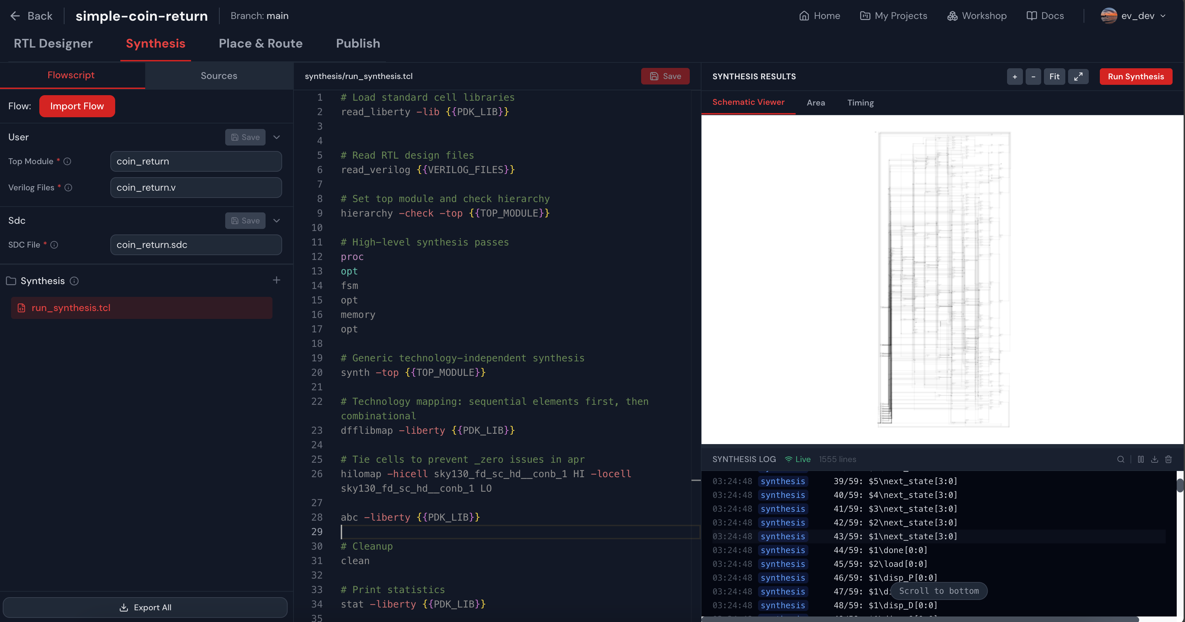The height and width of the screenshot is (622, 1185).
Task: Open the Timing results tab
Action: 860,102
